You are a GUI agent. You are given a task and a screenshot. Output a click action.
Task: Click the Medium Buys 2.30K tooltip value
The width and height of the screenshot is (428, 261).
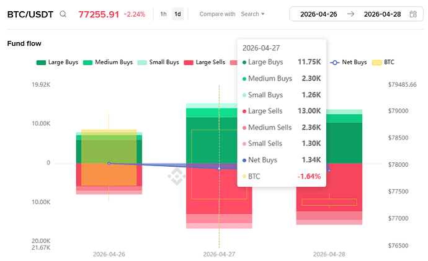(x=311, y=78)
